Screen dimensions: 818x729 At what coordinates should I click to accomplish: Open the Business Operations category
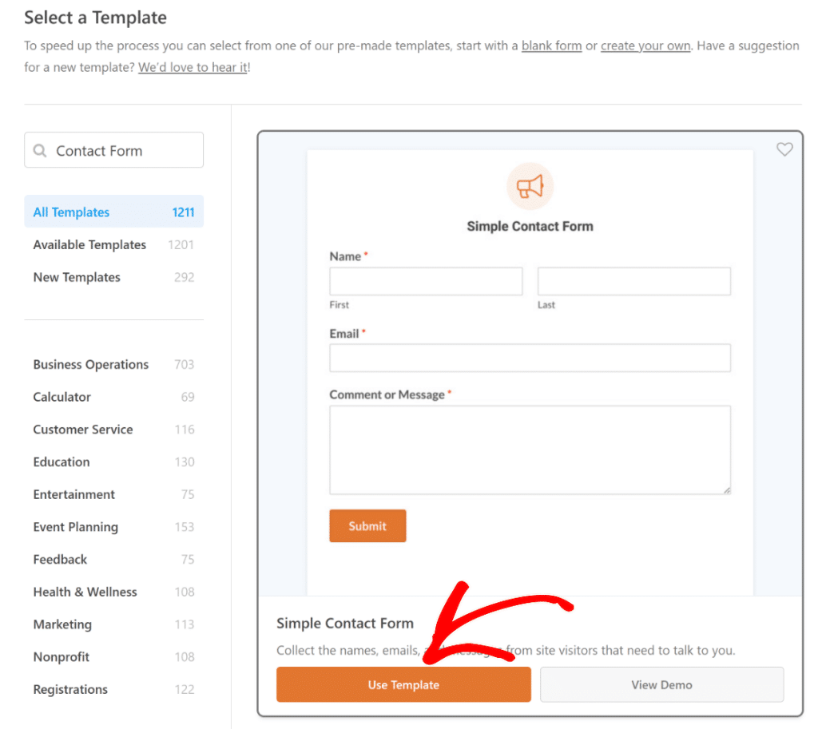[90, 364]
